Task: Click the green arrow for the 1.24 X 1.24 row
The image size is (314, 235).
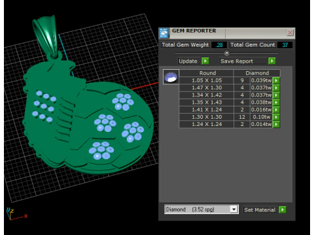Action: coord(276,124)
